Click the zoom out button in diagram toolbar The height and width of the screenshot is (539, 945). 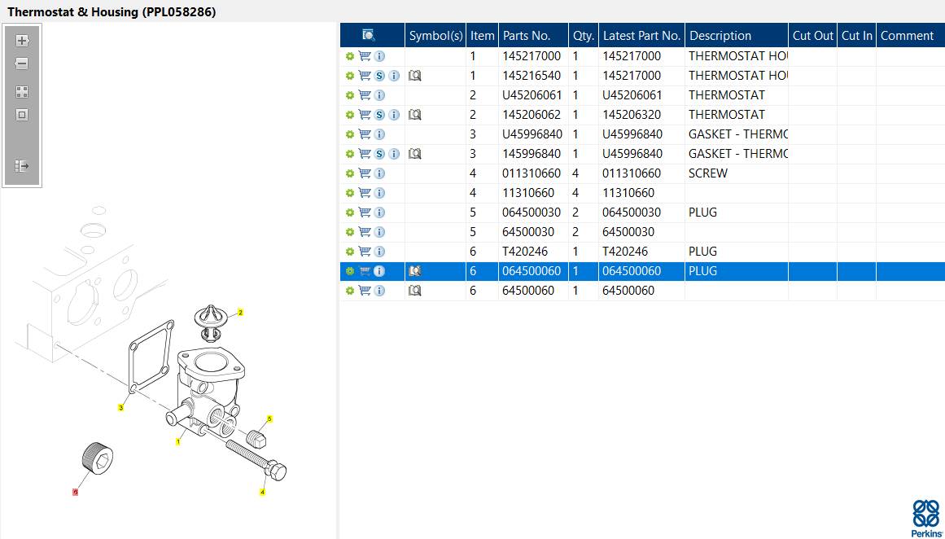pos(22,64)
